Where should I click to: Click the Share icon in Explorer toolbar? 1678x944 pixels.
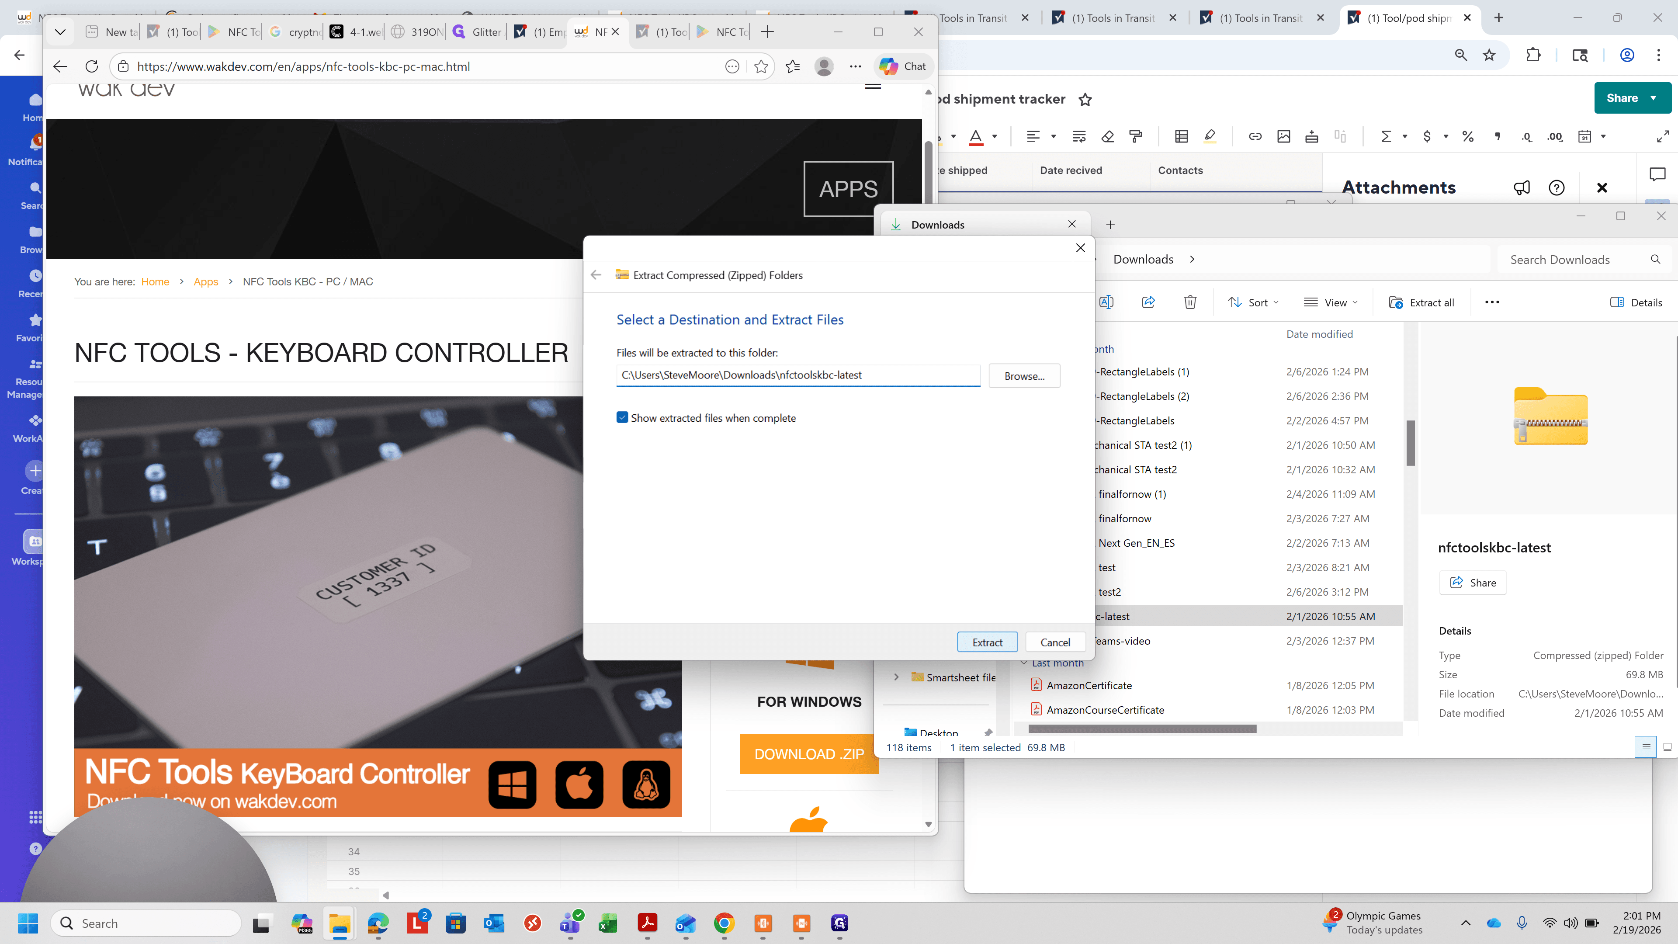(1148, 302)
